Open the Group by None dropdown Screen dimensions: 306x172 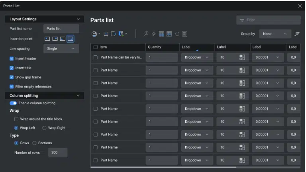click(275, 34)
